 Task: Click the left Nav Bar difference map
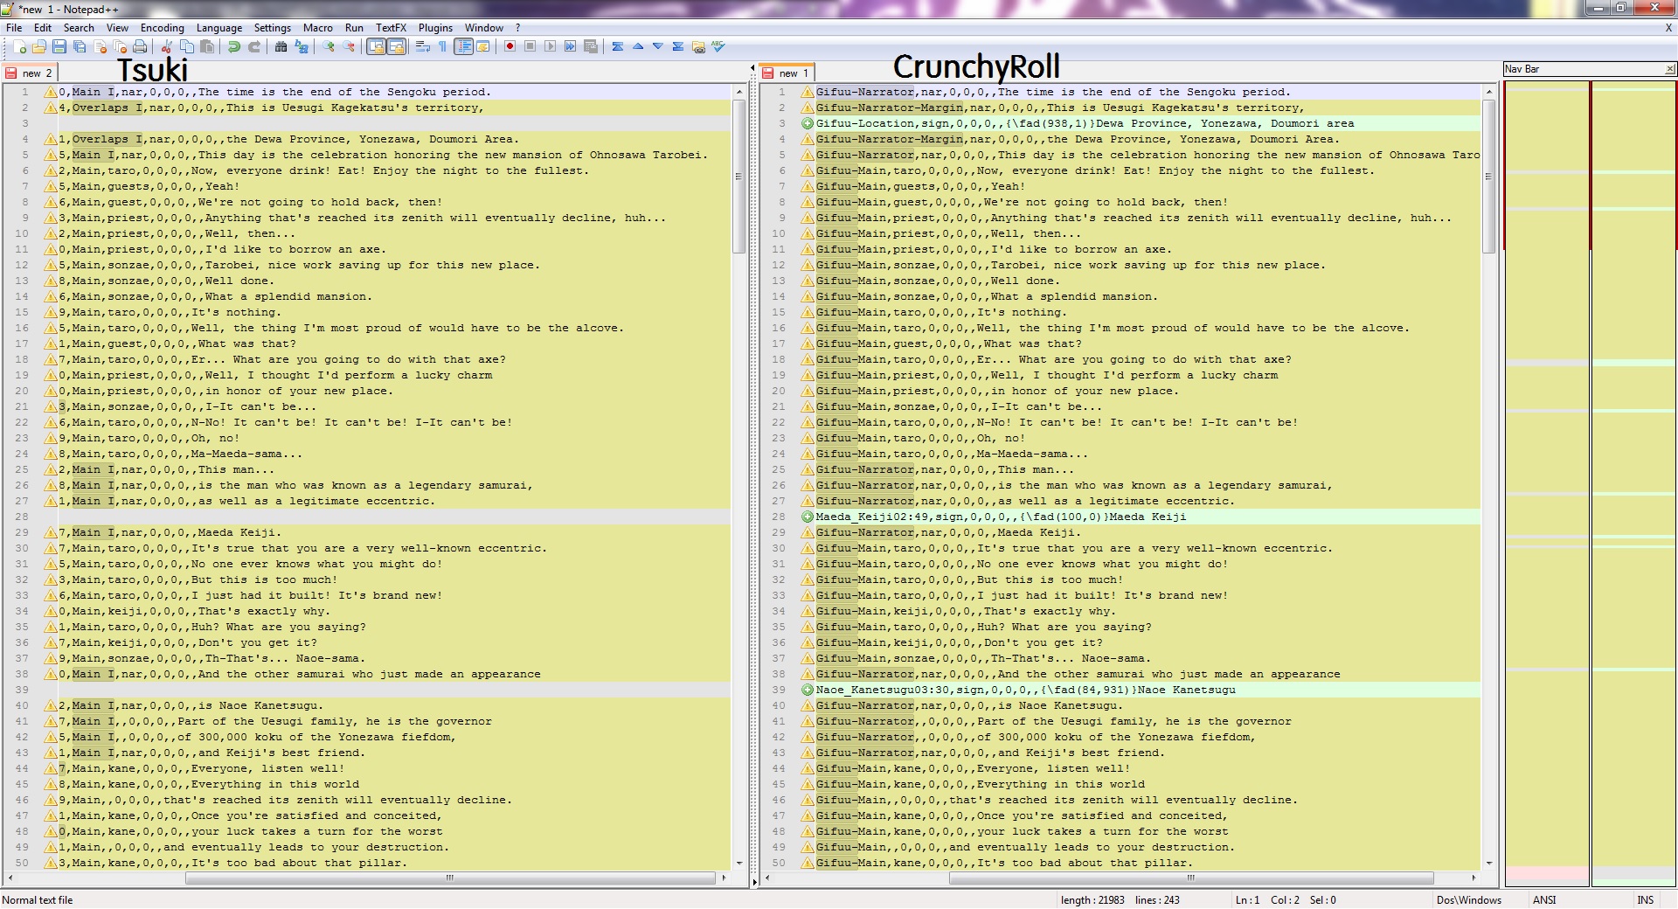1546,483
